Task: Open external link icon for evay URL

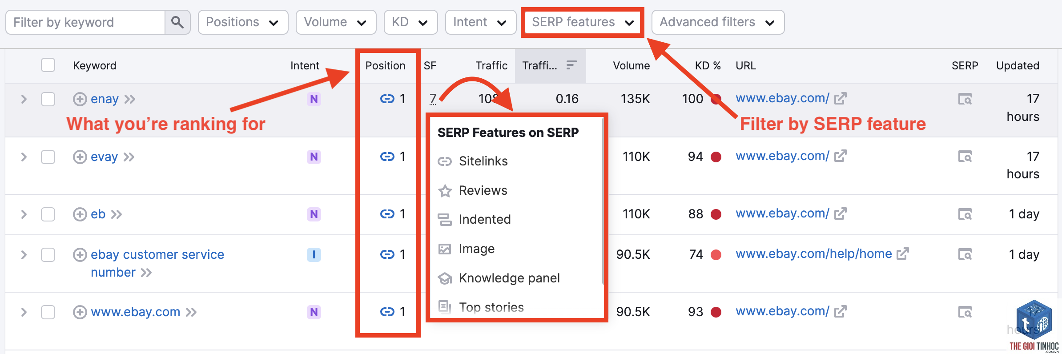Action: (840, 156)
